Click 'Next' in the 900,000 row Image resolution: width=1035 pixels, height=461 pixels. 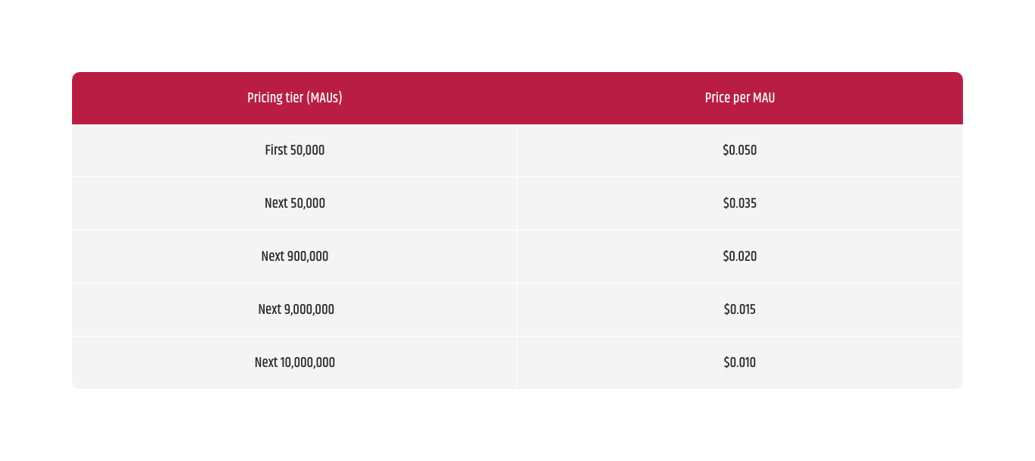coord(272,256)
